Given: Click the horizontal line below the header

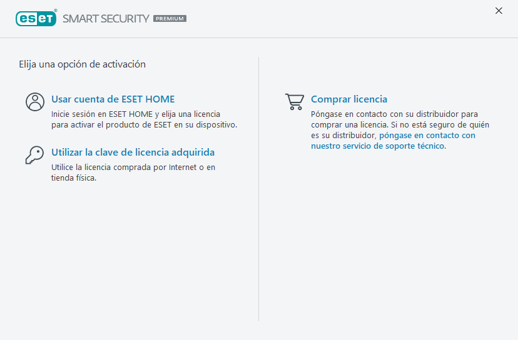Looking at the screenshot, I should [259, 38].
